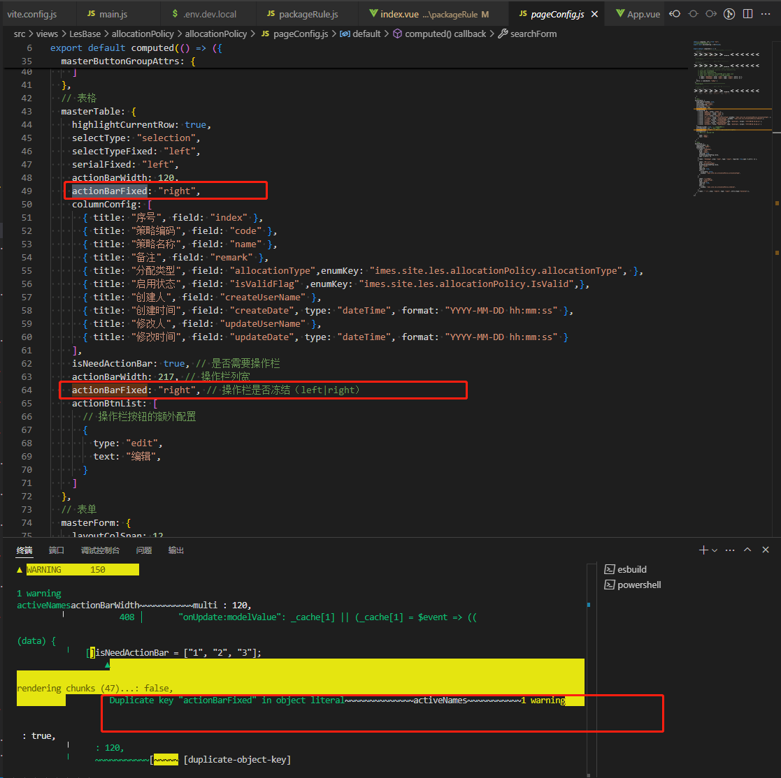781x778 pixels.
Task: Click the type: "edit" line
Action: point(128,443)
